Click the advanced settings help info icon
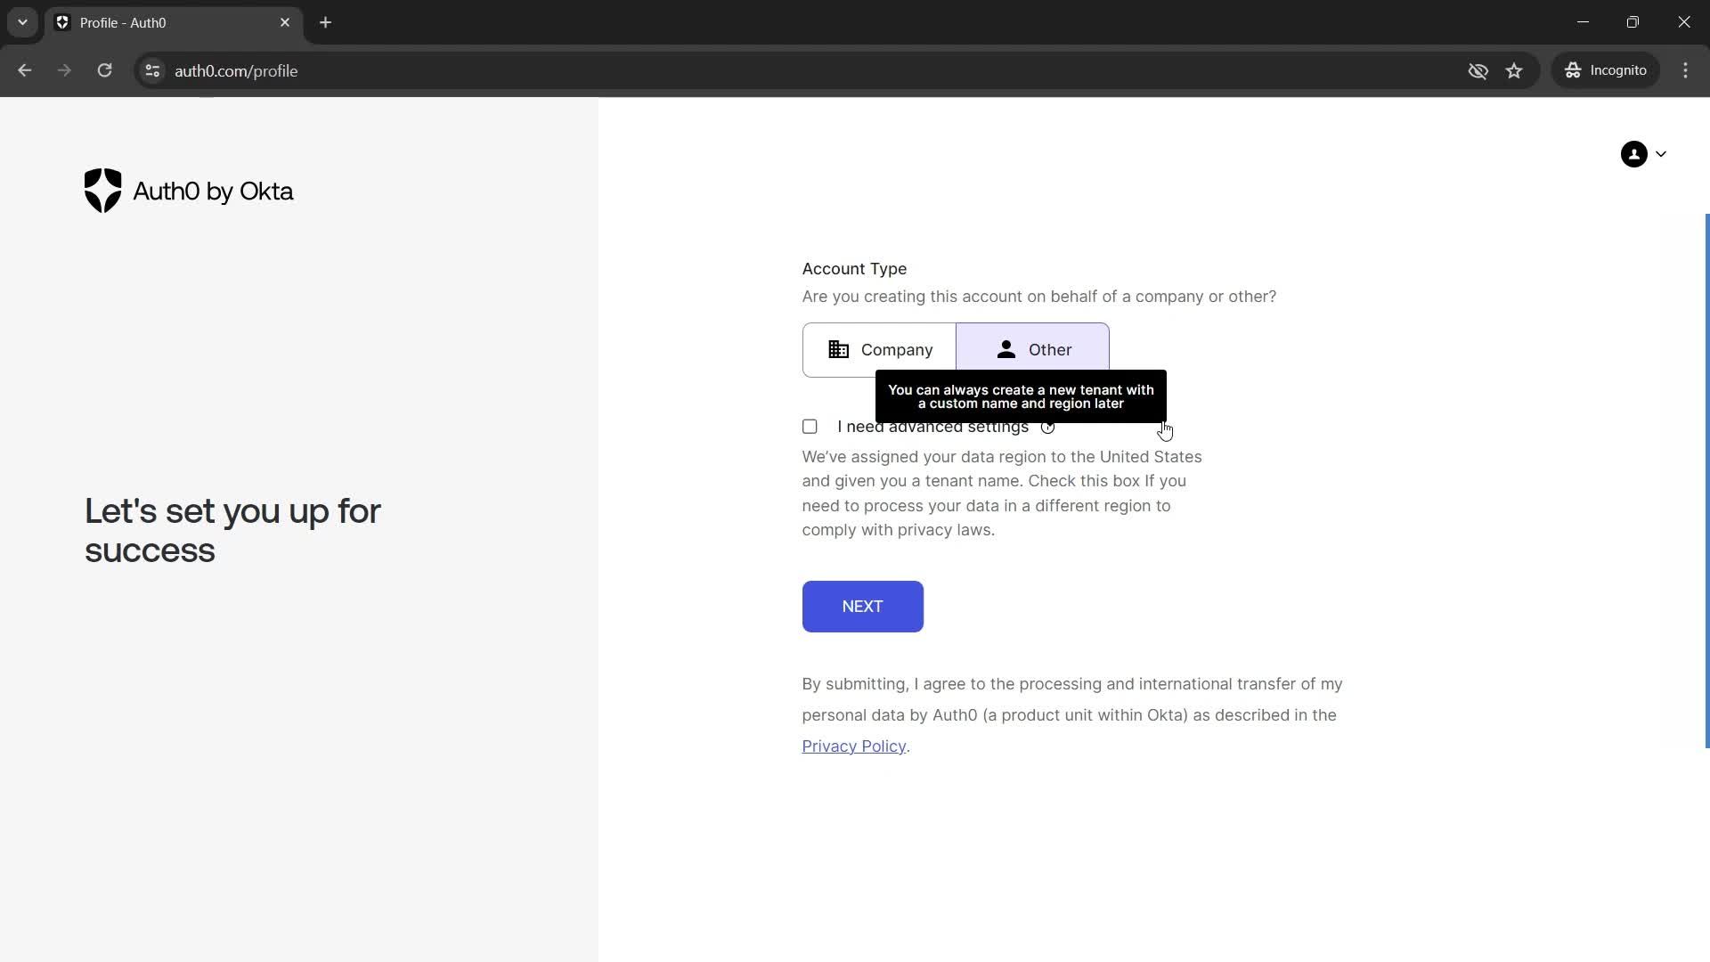 [1047, 428]
